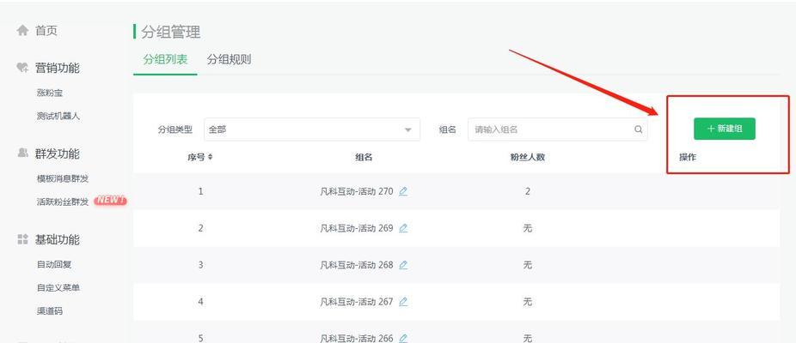Click group name 凡科互动-活动 267
The height and width of the screenshot is (343, 796).
point(357,302)
